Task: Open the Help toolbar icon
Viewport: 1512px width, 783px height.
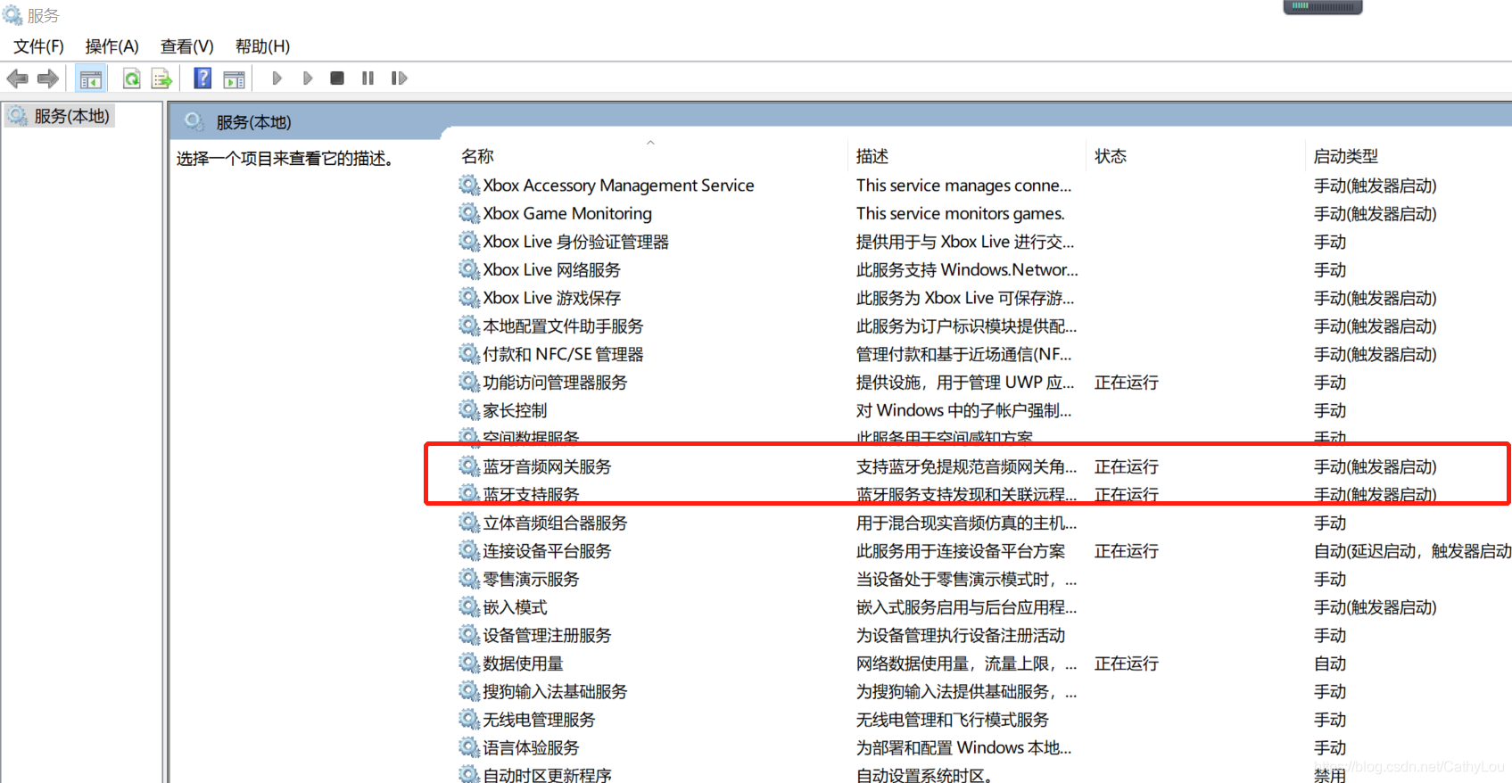Action: [x=202, y=78]
